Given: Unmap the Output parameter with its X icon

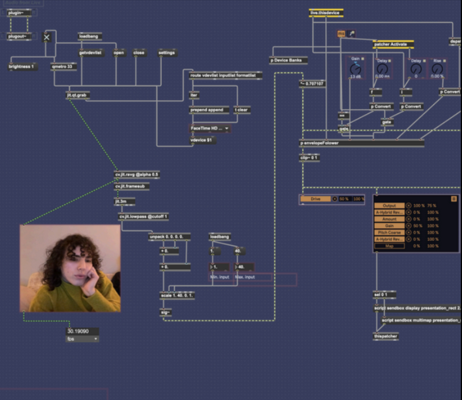Looking at the screenshot, I should (408, 205).
